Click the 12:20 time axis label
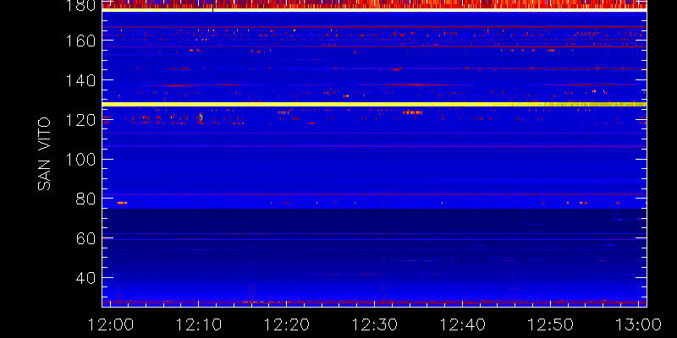 click(x=286, y=324)
